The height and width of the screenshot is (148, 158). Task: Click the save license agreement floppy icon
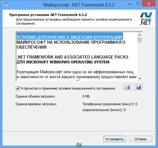[139, 87]
